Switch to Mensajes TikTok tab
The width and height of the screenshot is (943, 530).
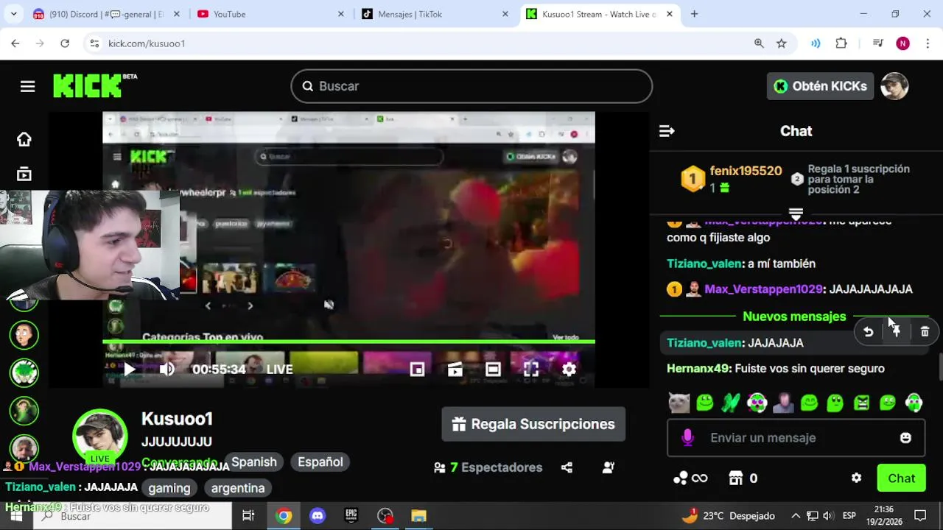[x=435, y=14]
